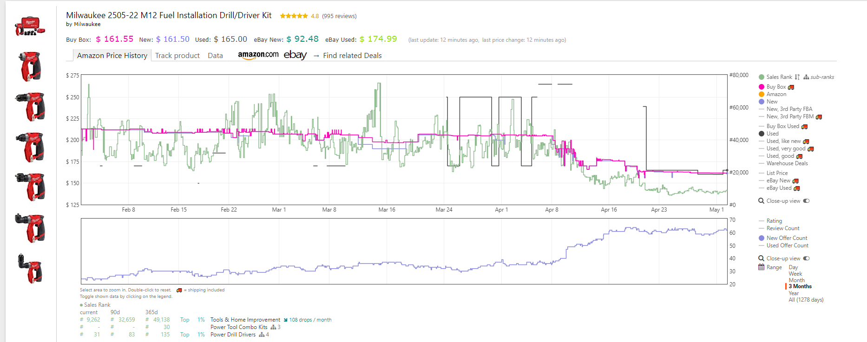This screenshot has height=342, width=867.
Task: Click truck icon beside New, 3rd Party FBM
Action: tap(819, 117)
